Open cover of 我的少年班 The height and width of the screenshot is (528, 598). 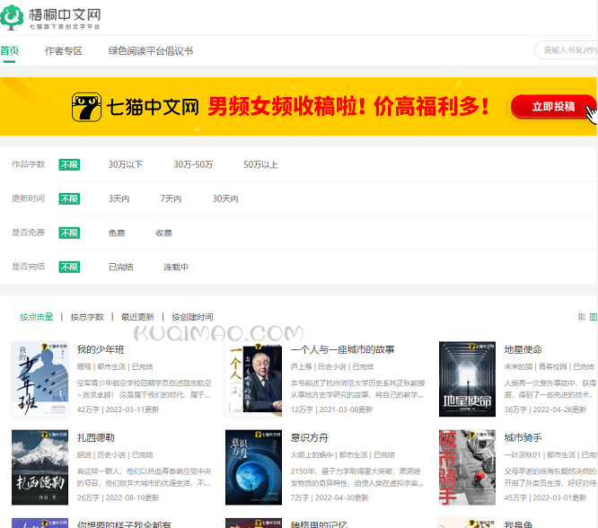click(x=40, y=379)
